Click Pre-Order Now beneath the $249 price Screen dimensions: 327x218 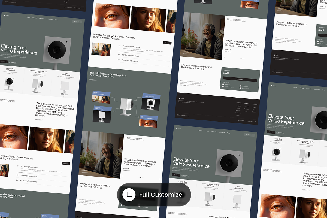point(240,80)
